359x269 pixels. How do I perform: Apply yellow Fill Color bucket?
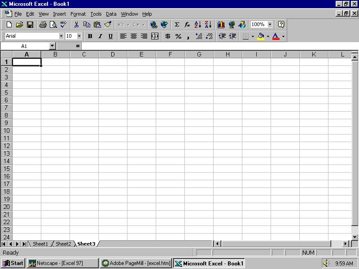[261, 36]
